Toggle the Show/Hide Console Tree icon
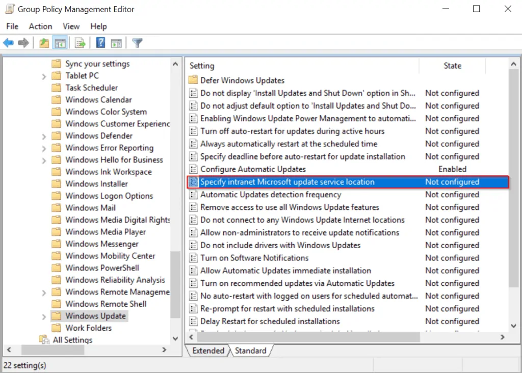Viewport: 522px width, 373px height. click(60, 42)
